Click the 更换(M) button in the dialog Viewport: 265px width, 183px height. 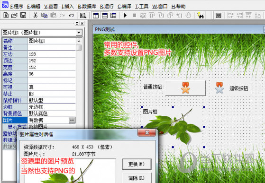coord(137,164)
